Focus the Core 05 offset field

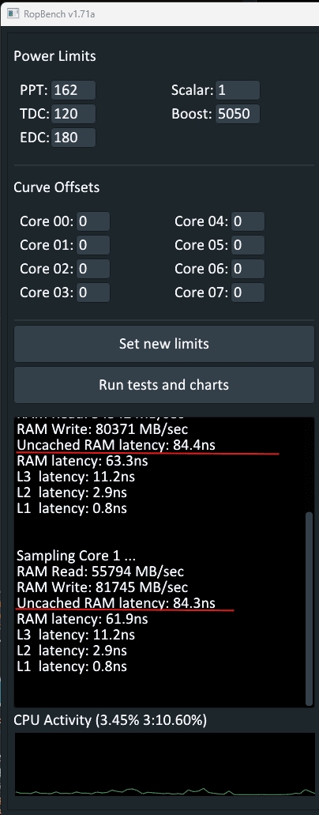(248, 245)
